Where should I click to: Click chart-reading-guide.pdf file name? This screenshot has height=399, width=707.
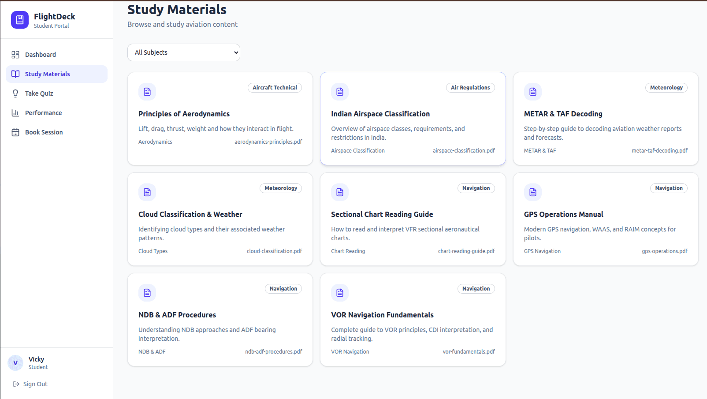click(x=466, y=251)
